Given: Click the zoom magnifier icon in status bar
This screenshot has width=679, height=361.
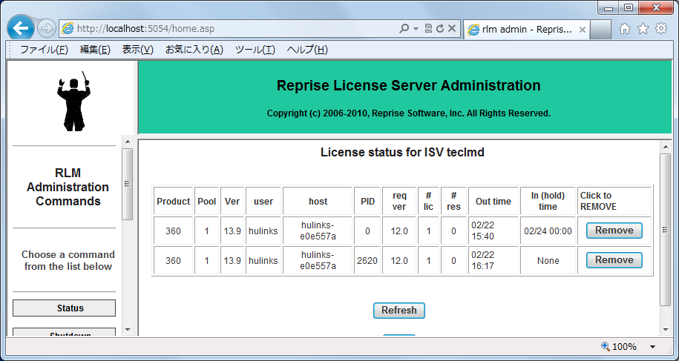Looking at the screenshot, I should click(x=606, y=346).
